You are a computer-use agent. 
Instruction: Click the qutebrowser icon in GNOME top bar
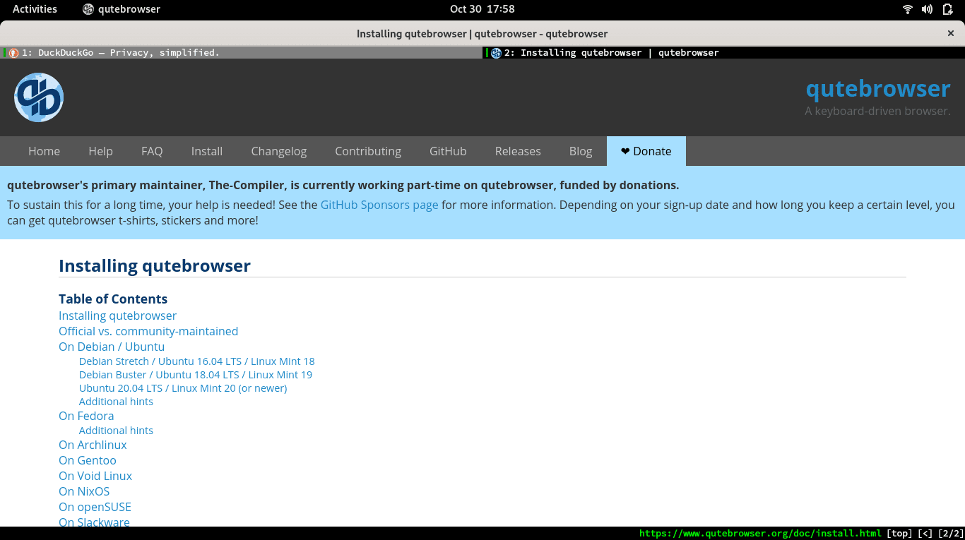coord(88,9)
